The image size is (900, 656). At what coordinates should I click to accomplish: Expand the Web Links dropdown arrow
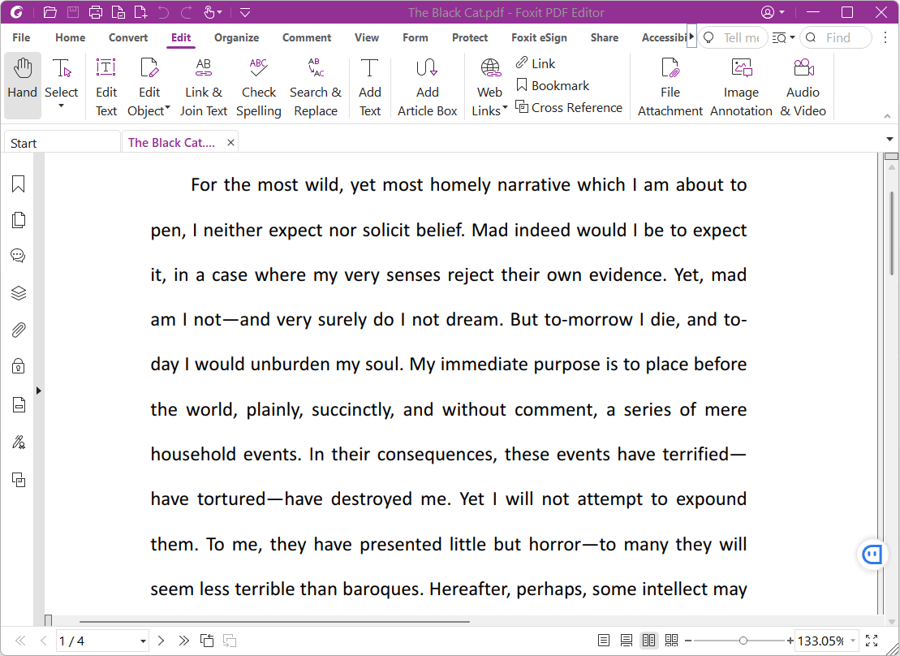click(x=505, y=107)
